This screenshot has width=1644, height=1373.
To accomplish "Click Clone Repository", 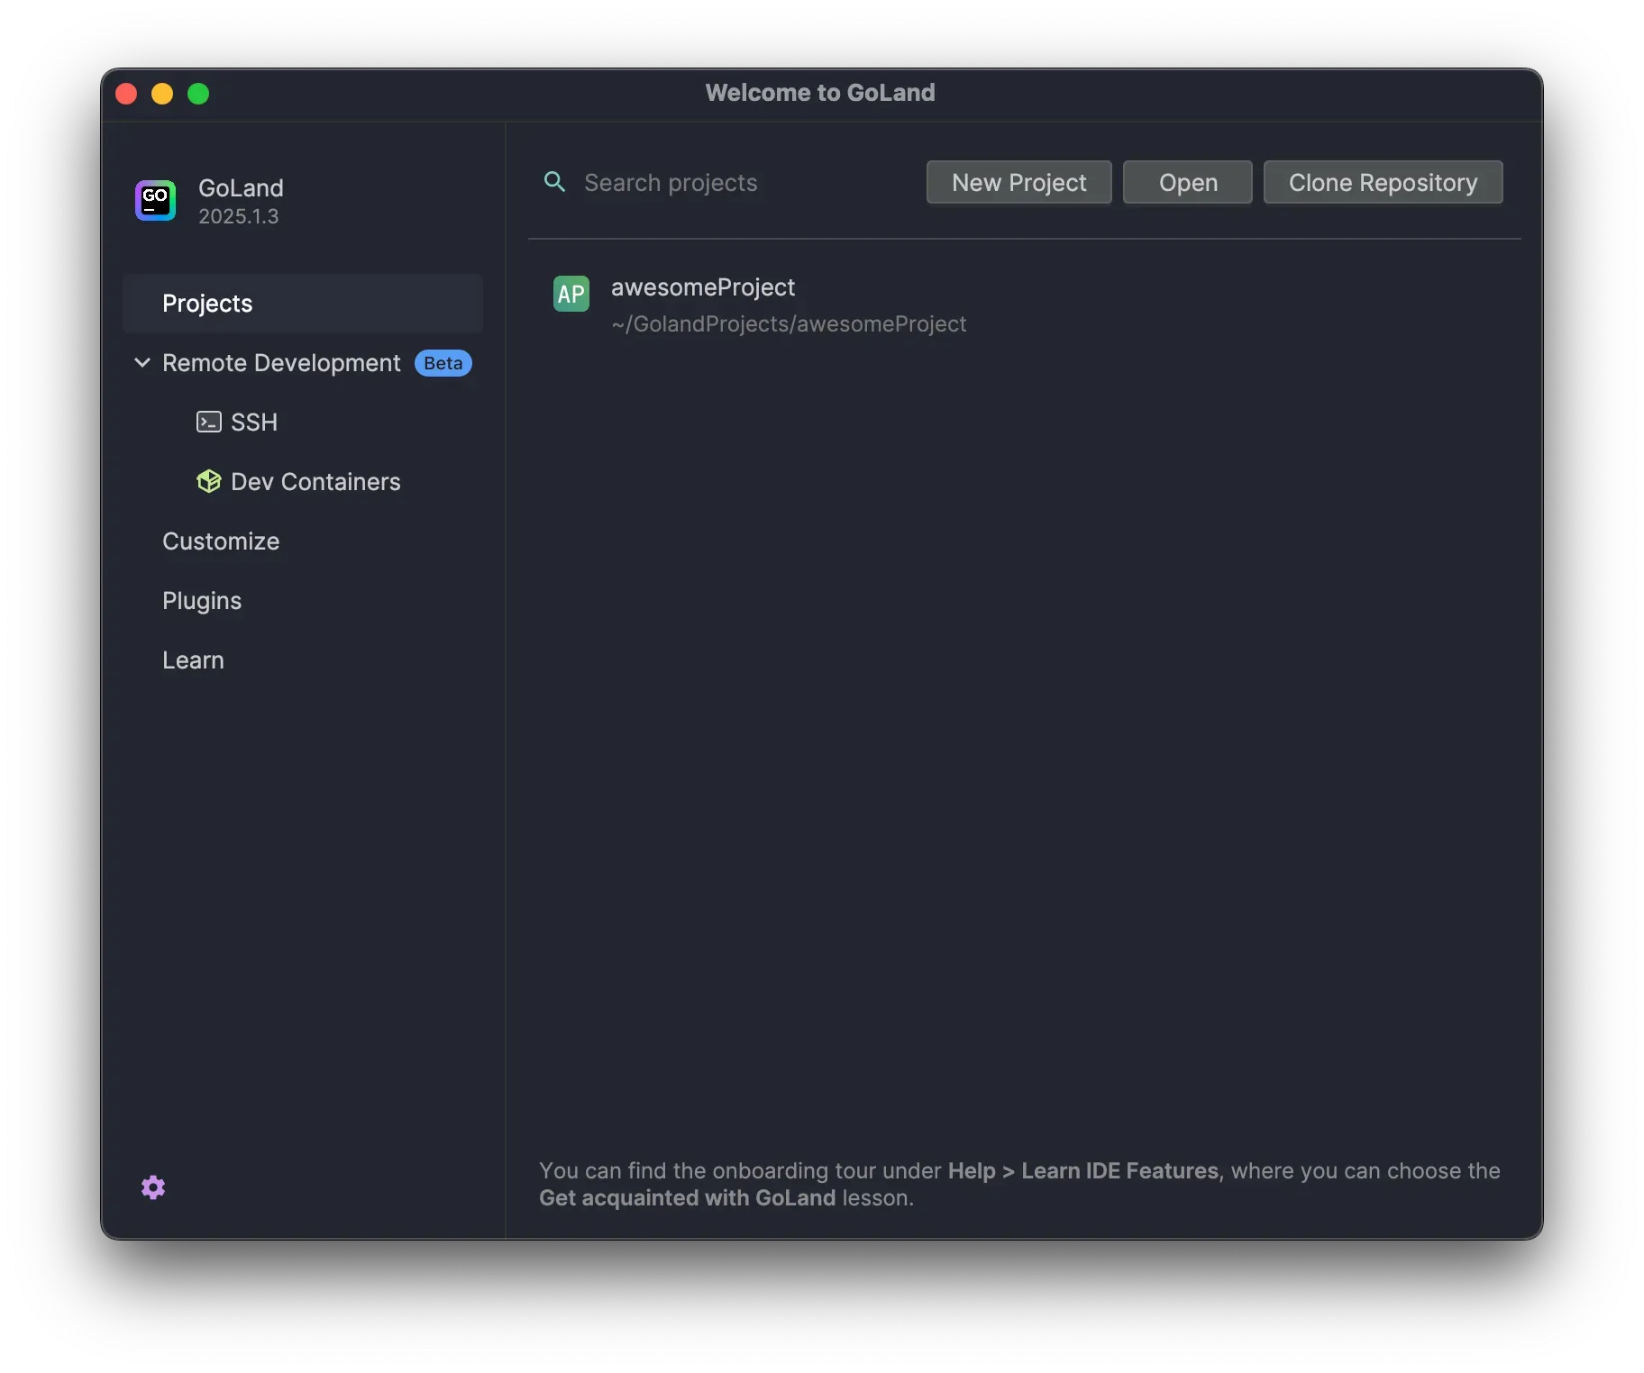I will tap(1383, 182).
